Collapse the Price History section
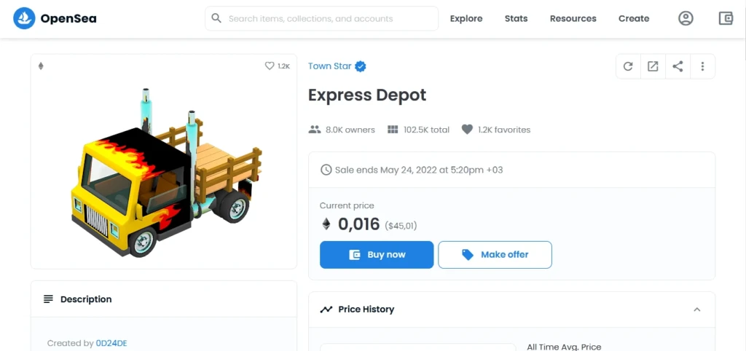746x351 pixels. 697,309
